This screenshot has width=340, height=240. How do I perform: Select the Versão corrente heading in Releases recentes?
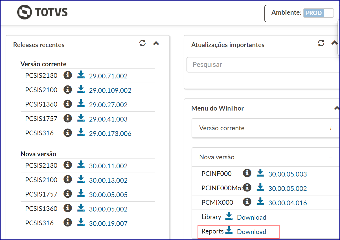click(43, 64)
